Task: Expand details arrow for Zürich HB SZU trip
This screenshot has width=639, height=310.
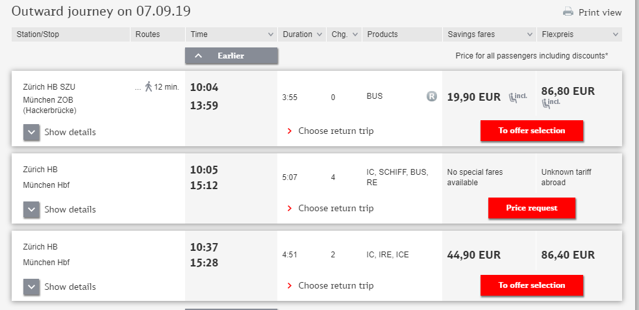Action: 32,132
